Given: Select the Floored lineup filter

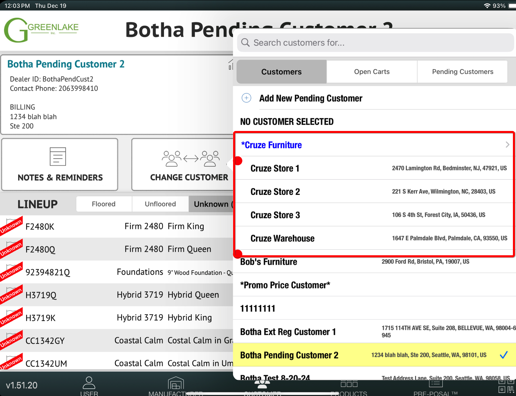Looking at the screenshot, I should click(x=104, y=204).
